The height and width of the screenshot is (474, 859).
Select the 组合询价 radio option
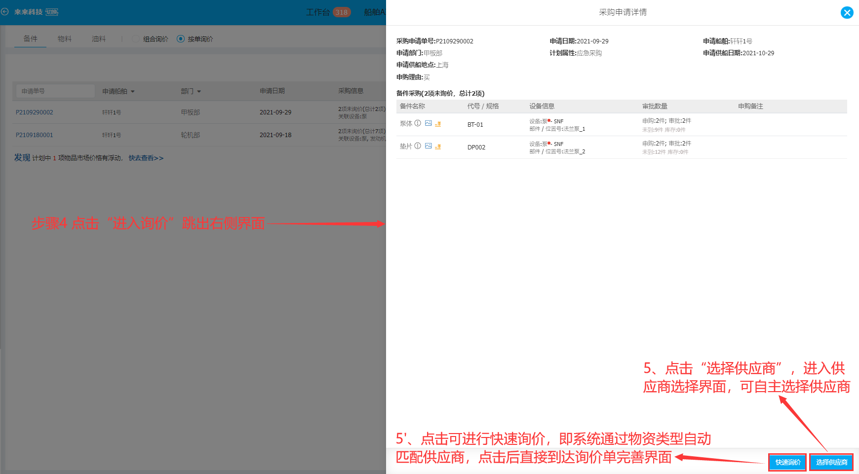136,39
